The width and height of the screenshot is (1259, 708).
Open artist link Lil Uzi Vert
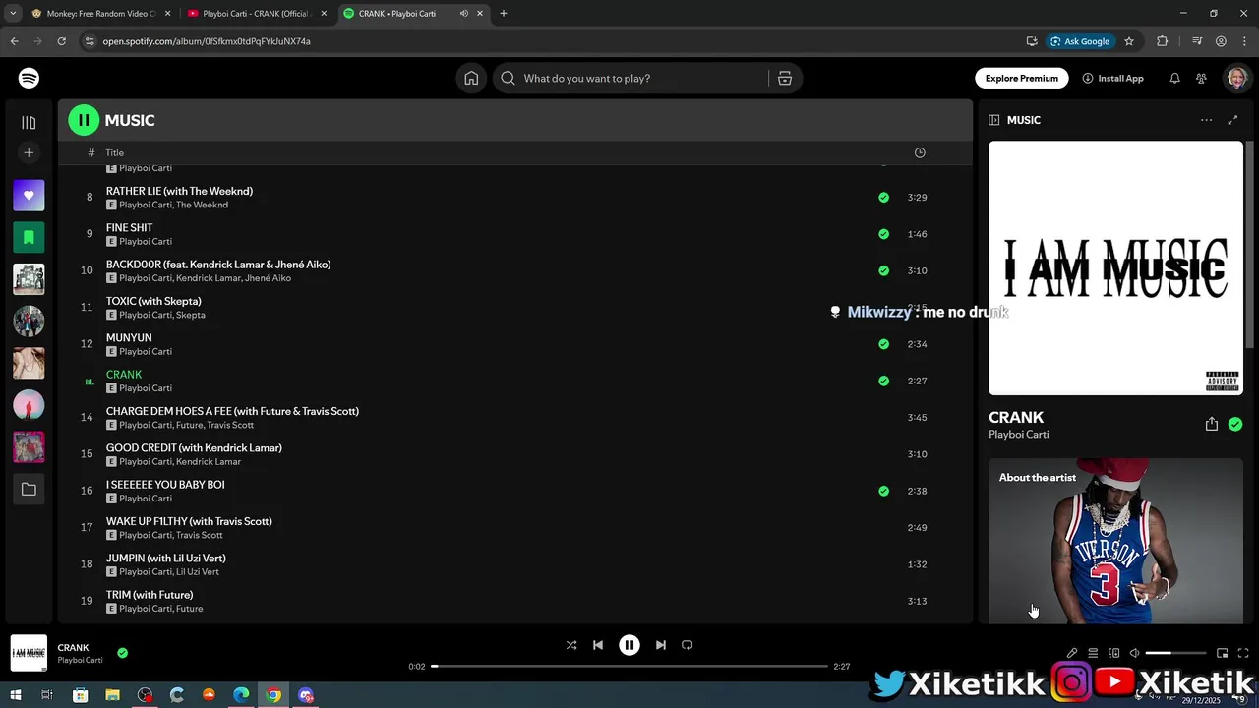click(198, 571)
